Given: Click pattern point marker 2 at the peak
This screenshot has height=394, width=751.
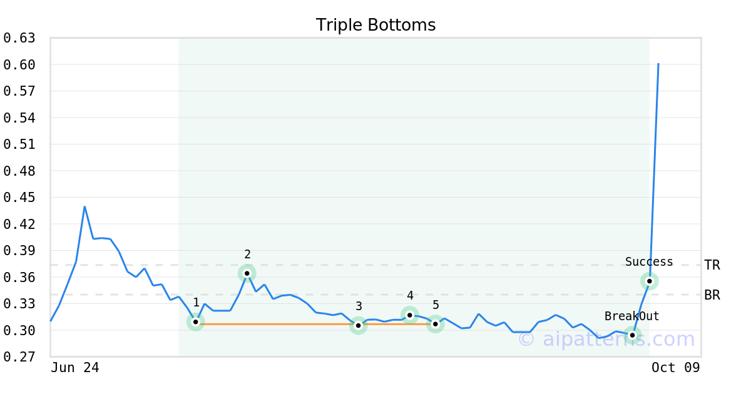Looking at the screenshot, I should coord(247,273).
